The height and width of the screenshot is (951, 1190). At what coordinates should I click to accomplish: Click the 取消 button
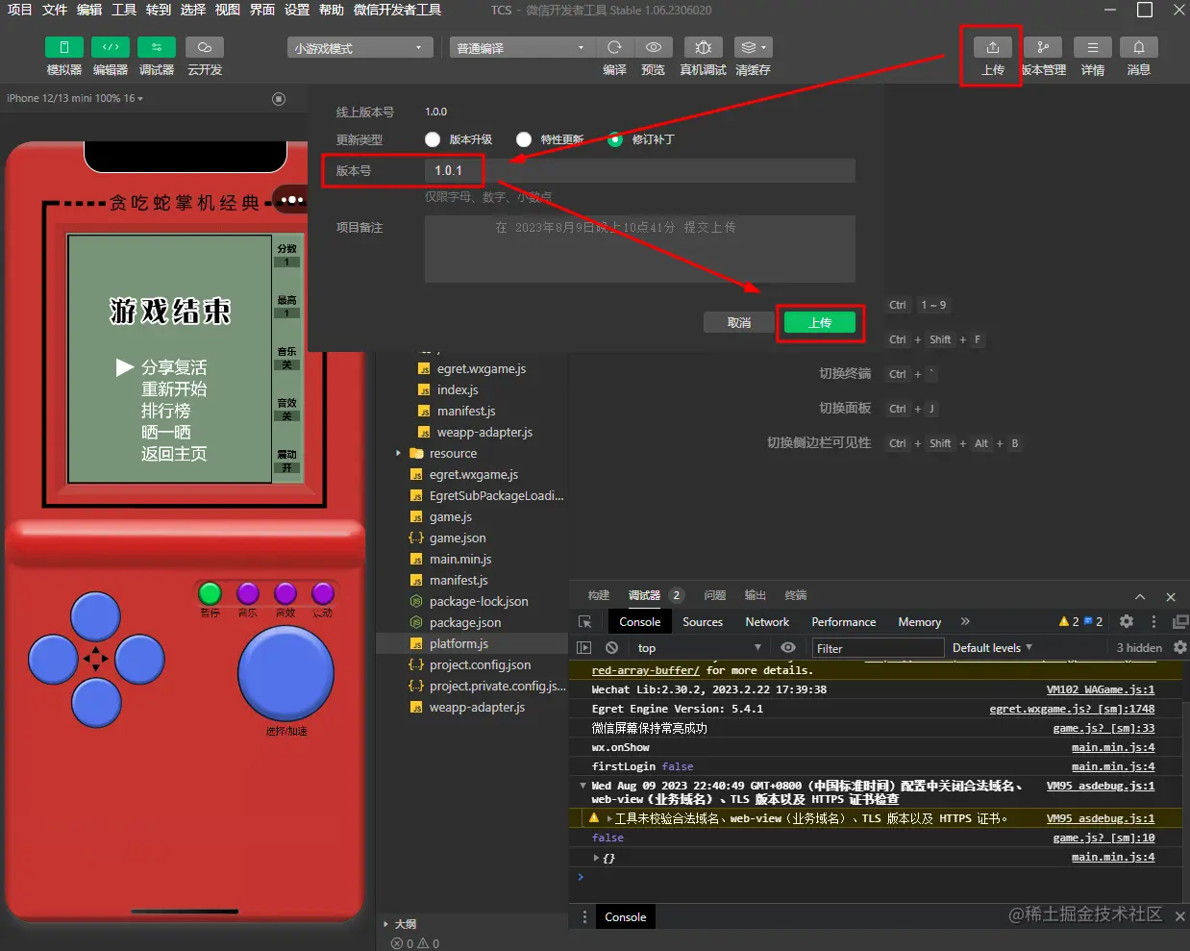[739, 322]
